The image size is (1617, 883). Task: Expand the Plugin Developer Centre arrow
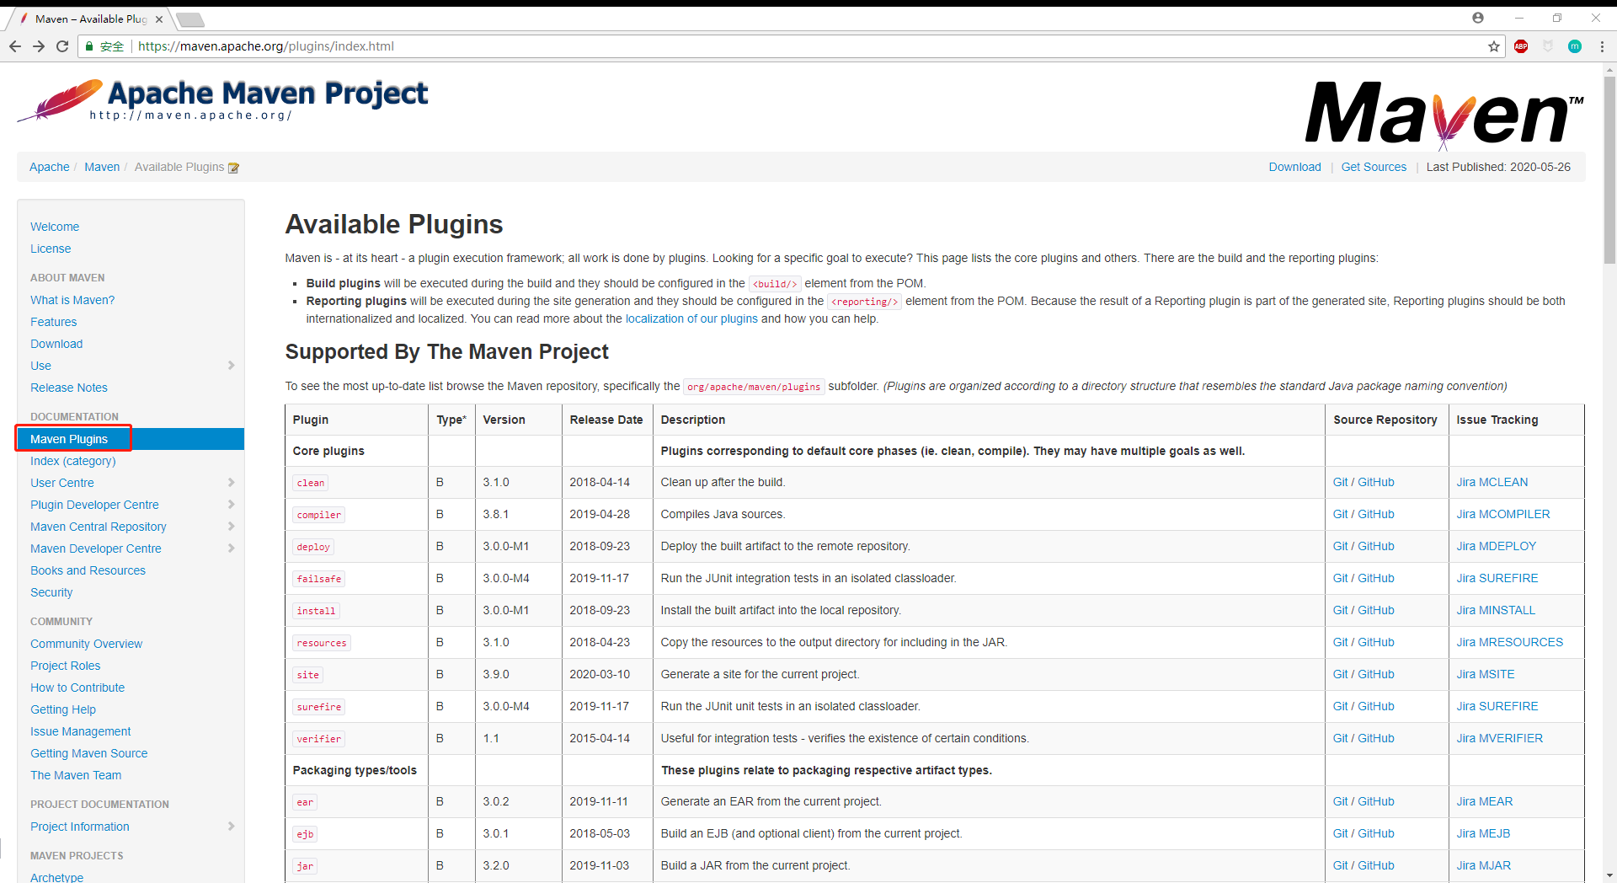click(232, 504)
